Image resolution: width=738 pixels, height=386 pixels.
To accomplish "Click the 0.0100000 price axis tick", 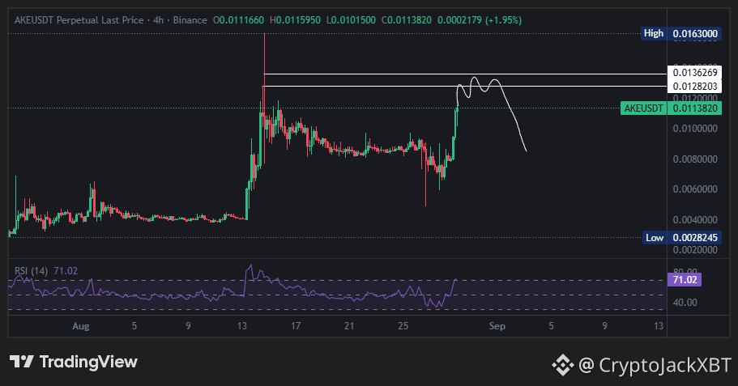I will tap(695, 129).
